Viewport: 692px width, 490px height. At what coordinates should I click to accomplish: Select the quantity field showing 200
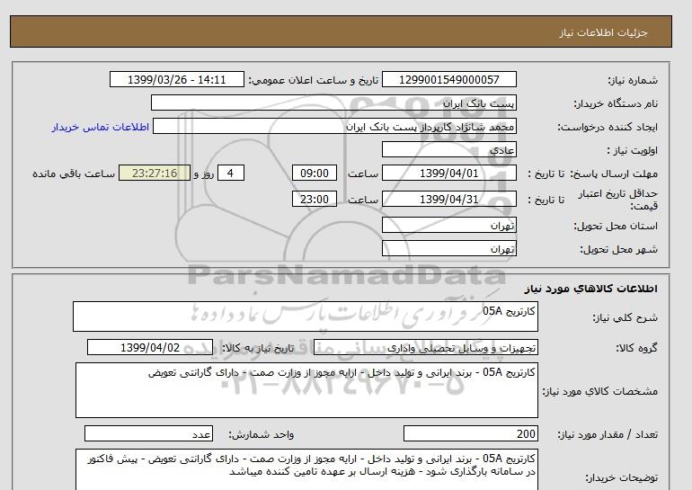click(x=471, y=433)
